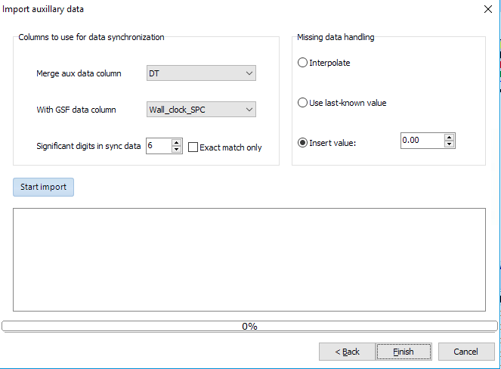Select the Insert value radio button
501x369 pixels.
click(303, 141)
